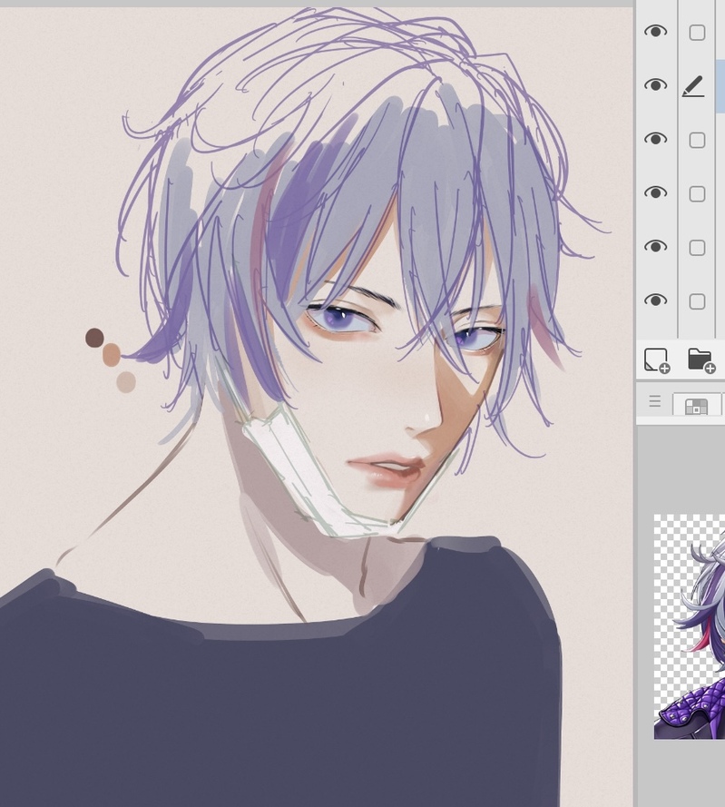Switch to the Sub View tab icon

pos(696,406)
